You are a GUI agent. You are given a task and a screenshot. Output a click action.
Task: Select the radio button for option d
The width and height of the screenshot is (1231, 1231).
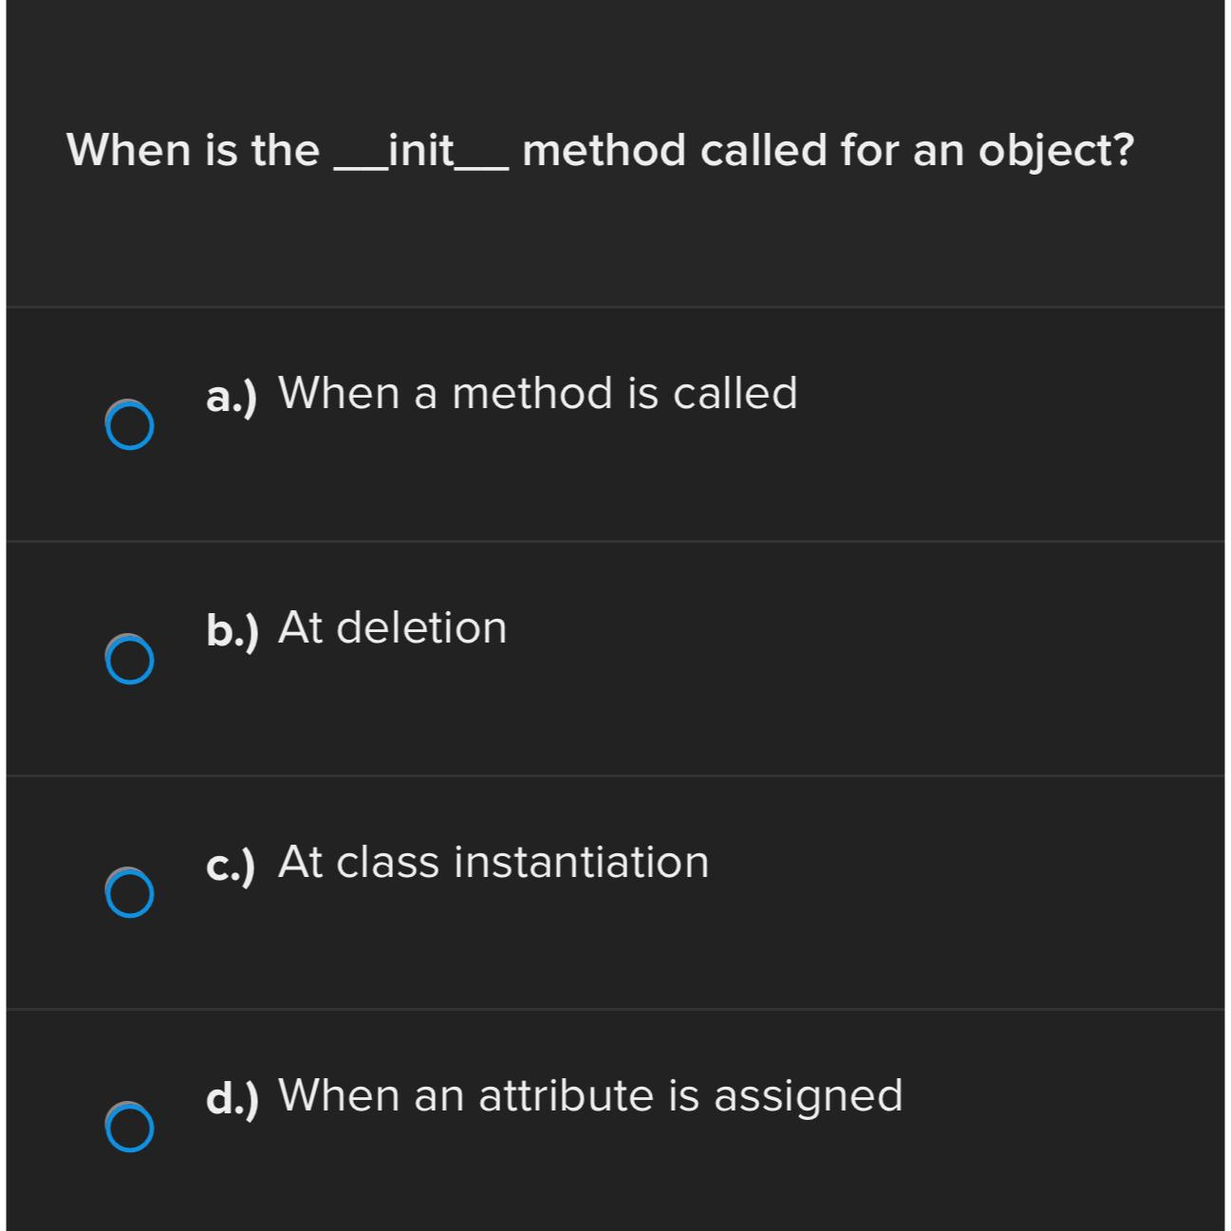pyautogui.click(x=130, y=1126)
